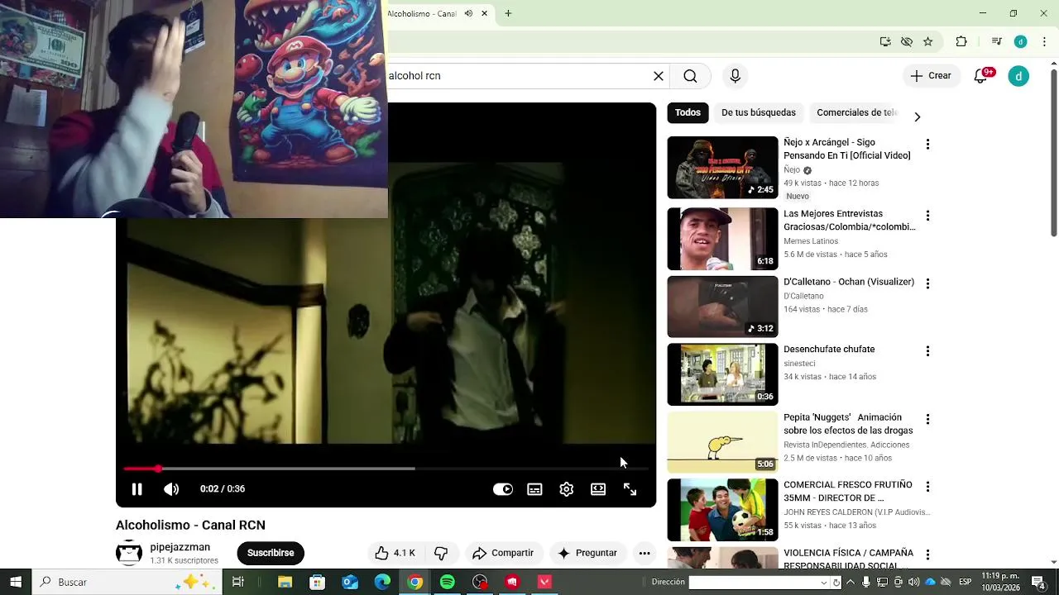1059x595 pixels.
Task: Open options for VIOLENCIA FÍSICA video
Action: (x=927, y=555)
